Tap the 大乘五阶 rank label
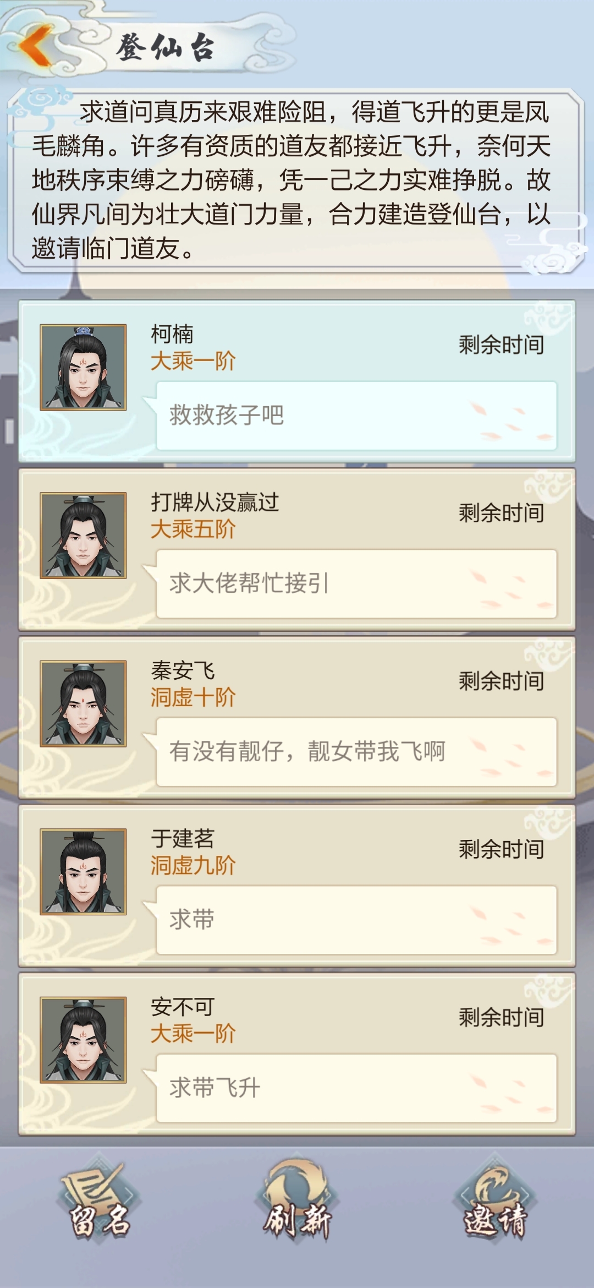 [x=193, y=530]
